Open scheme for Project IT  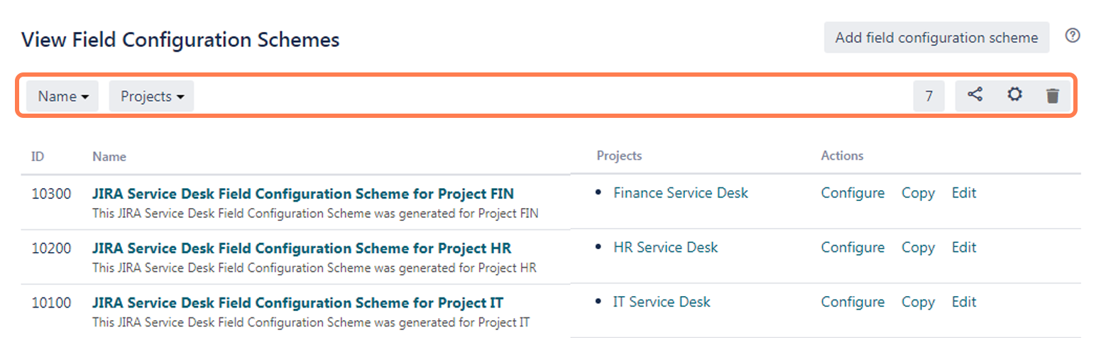[298, 303]
